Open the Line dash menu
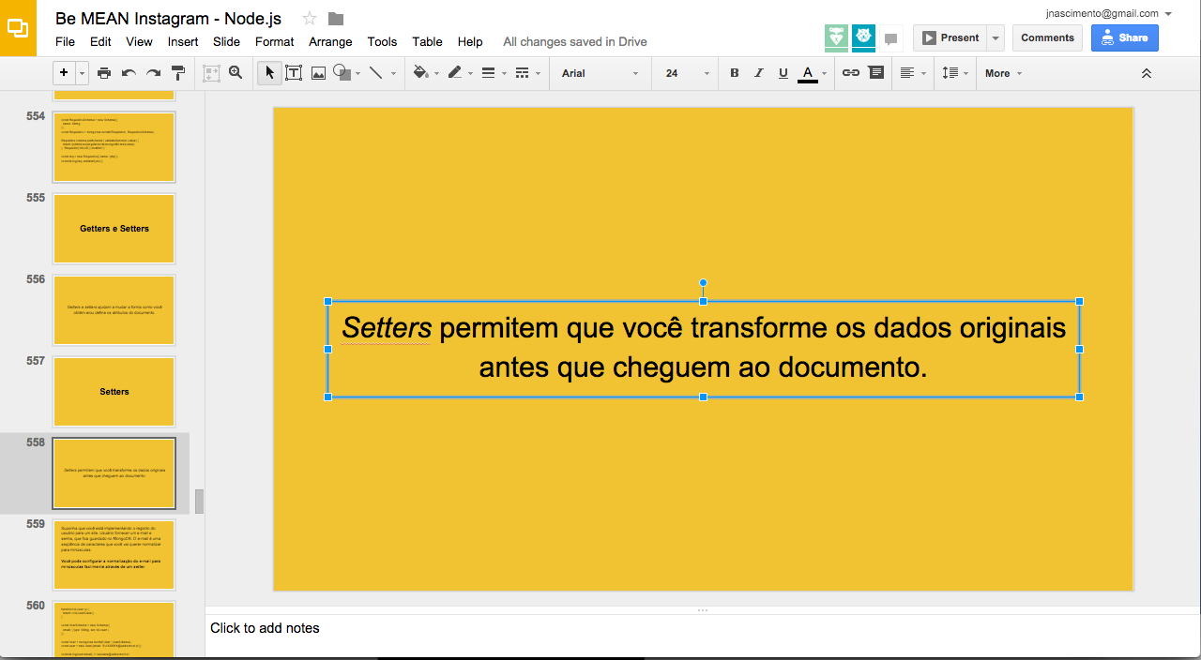The height and width of the screenshot is (660, 1201). click(x=523, y=73)
